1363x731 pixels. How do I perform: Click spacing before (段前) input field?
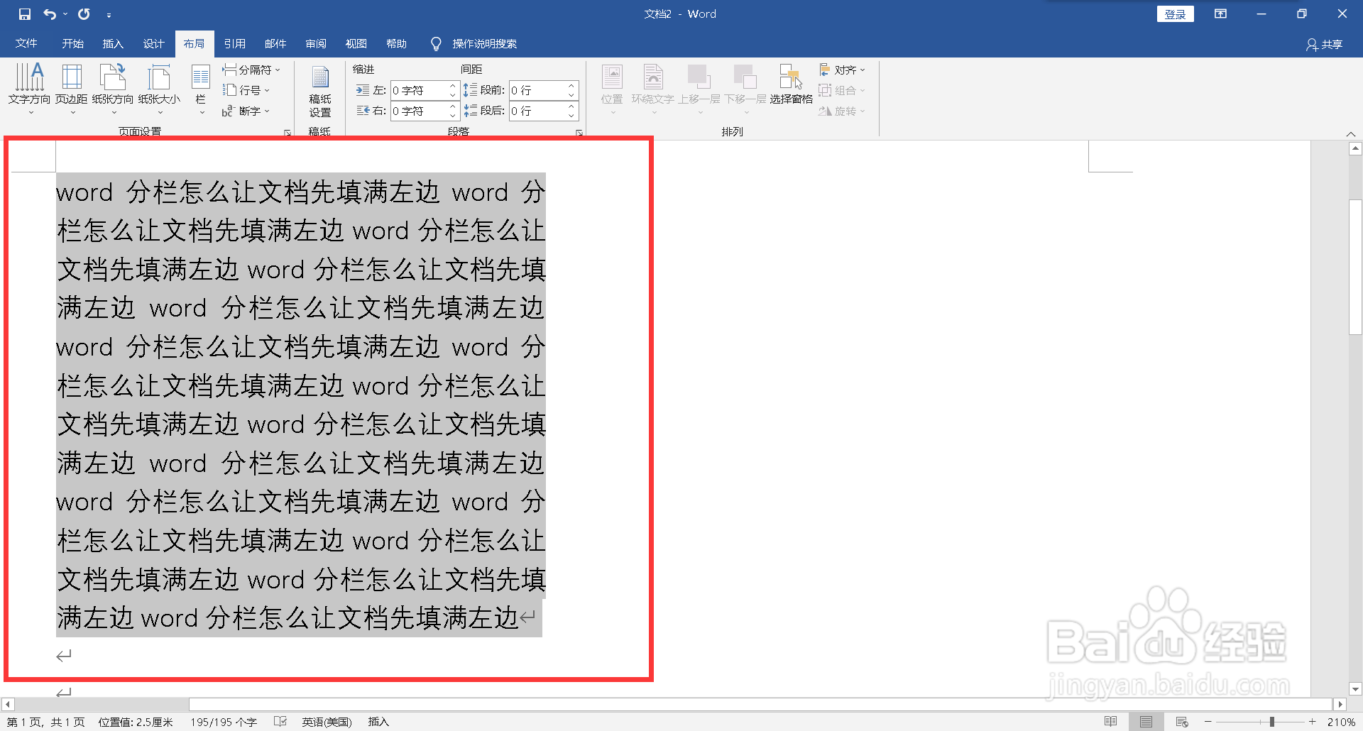[x=537, y=90]
